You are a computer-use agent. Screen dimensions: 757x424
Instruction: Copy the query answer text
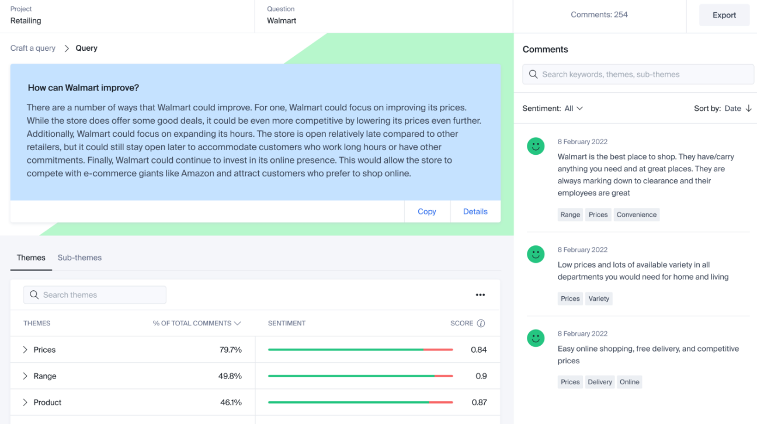pyautogui.click(x=427, y=211)
